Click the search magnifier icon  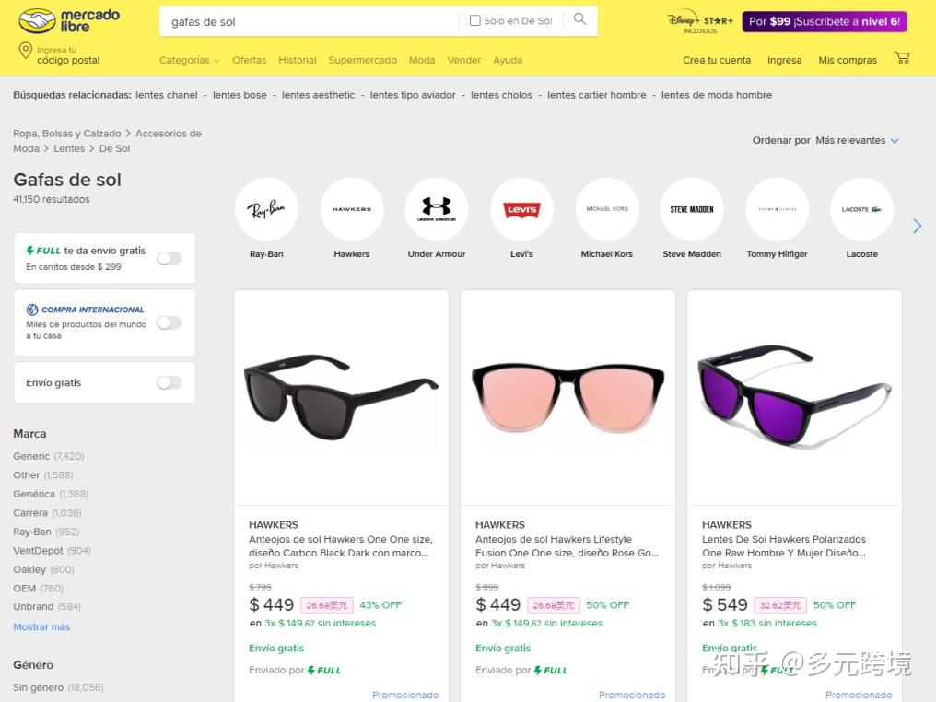[579, 19]
